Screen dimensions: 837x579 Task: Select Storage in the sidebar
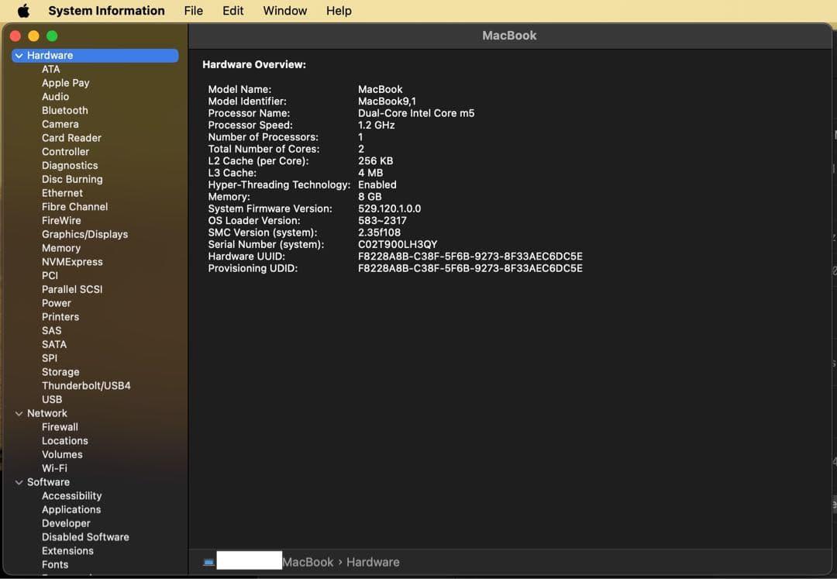60,371
